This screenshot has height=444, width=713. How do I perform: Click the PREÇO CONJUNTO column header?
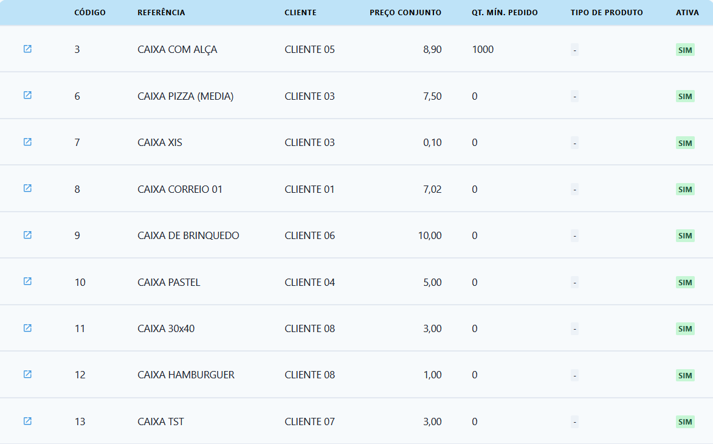[405, 13]
